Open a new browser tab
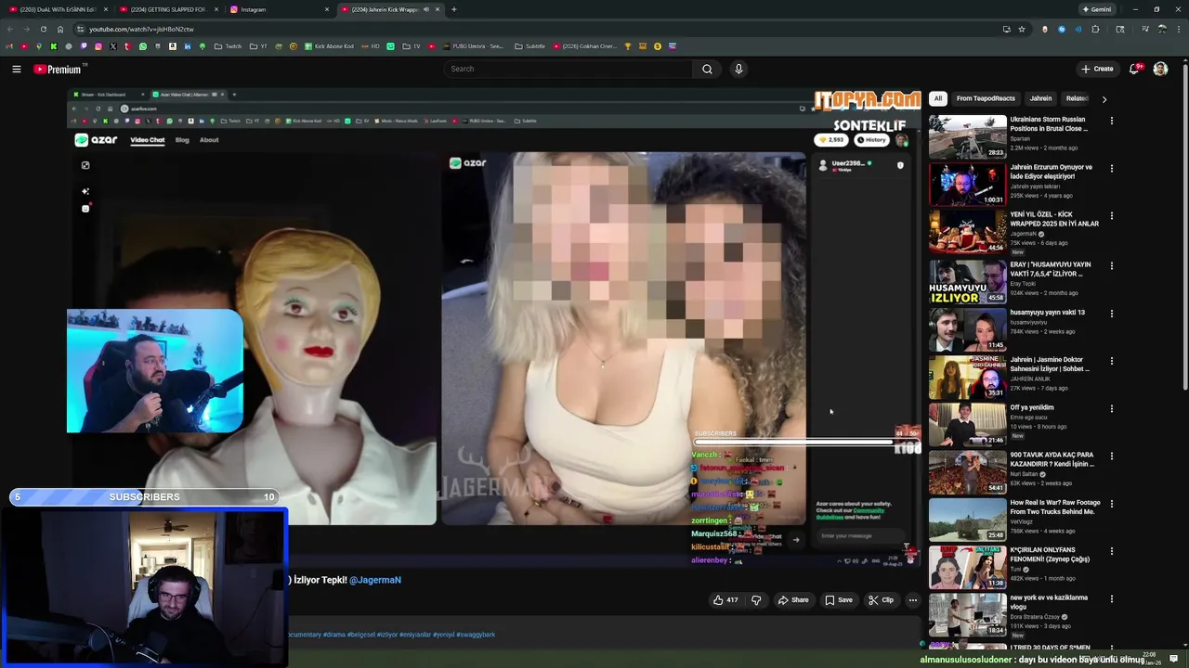This screenshot has width=1189, height=668. pyautogui.click(x=453, y=9)
